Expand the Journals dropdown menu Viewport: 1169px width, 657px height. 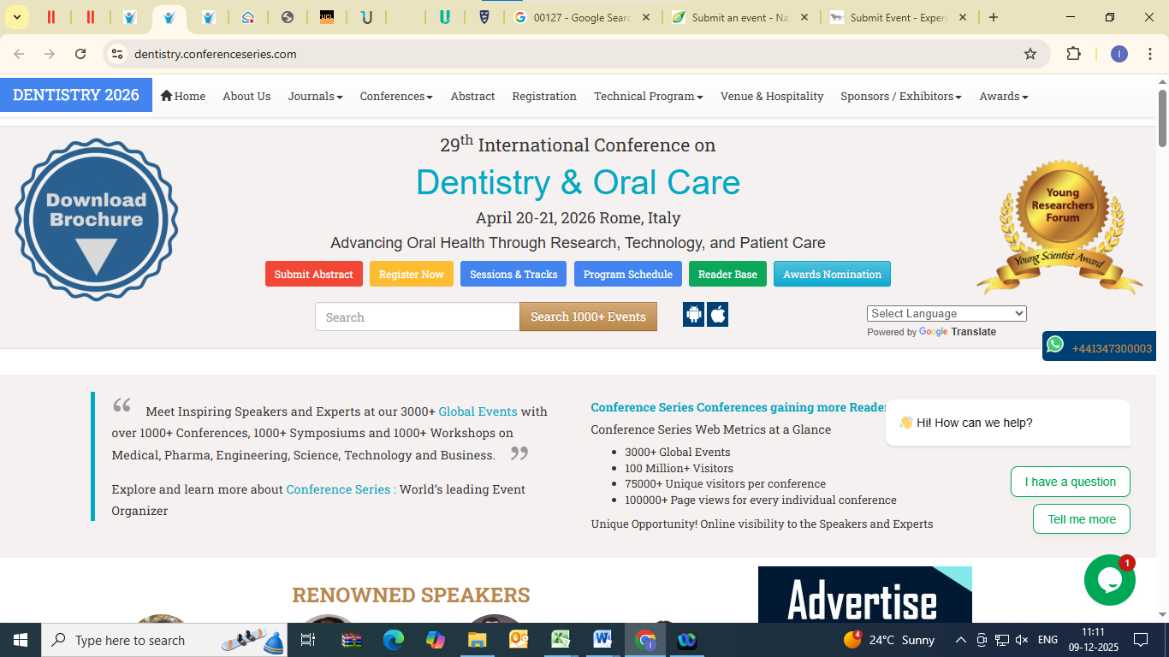(x=315, y=96)
